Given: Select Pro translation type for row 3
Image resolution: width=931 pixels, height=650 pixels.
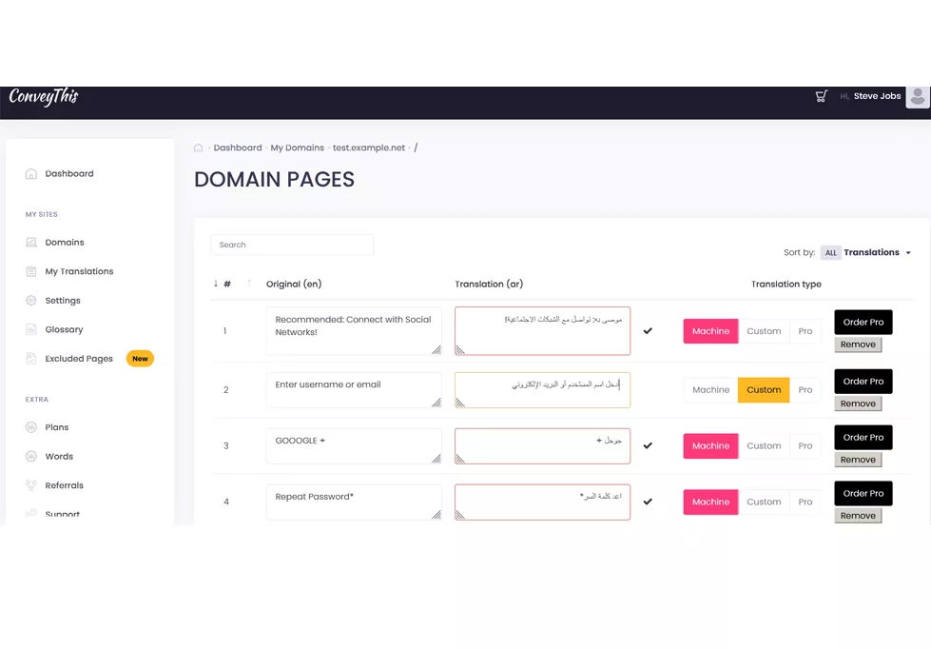Looking at the screenshot, I should click(x=805, y=446).
